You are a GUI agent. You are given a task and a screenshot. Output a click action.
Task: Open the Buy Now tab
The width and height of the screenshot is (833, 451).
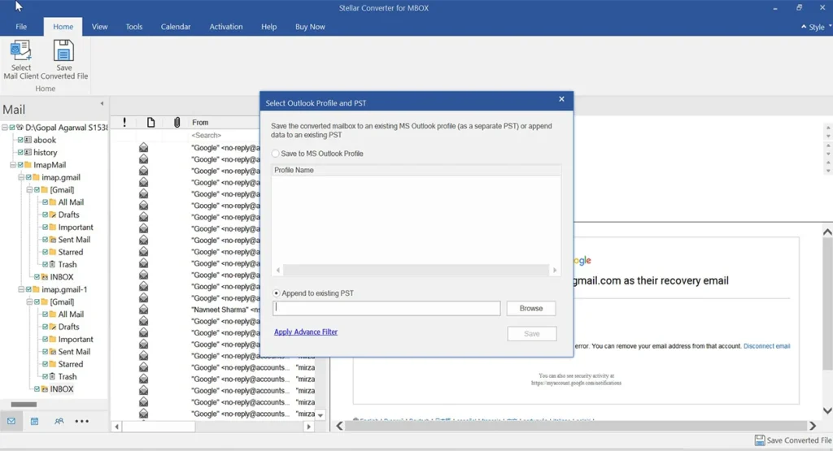point(310,27)
